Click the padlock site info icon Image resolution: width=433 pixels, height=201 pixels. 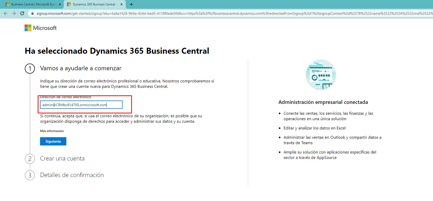pyautogui.click(x=32, y=13)
